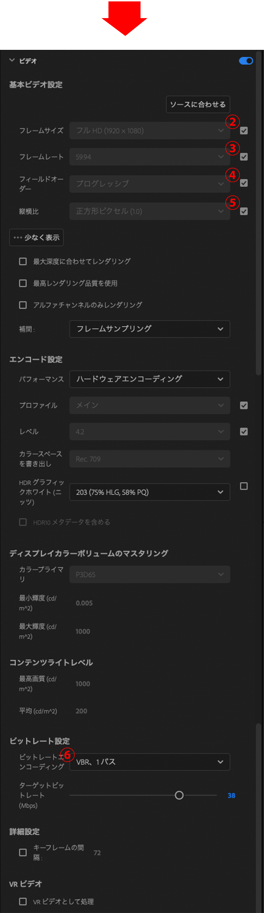Open the 補間 フレームサンプリング dropdown
Screen dimensions: 264x913
point(150,329)
